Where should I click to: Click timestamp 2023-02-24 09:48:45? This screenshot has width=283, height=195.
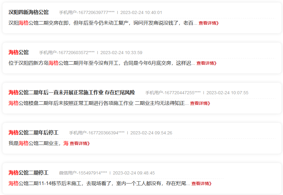(x=134, y=173)
